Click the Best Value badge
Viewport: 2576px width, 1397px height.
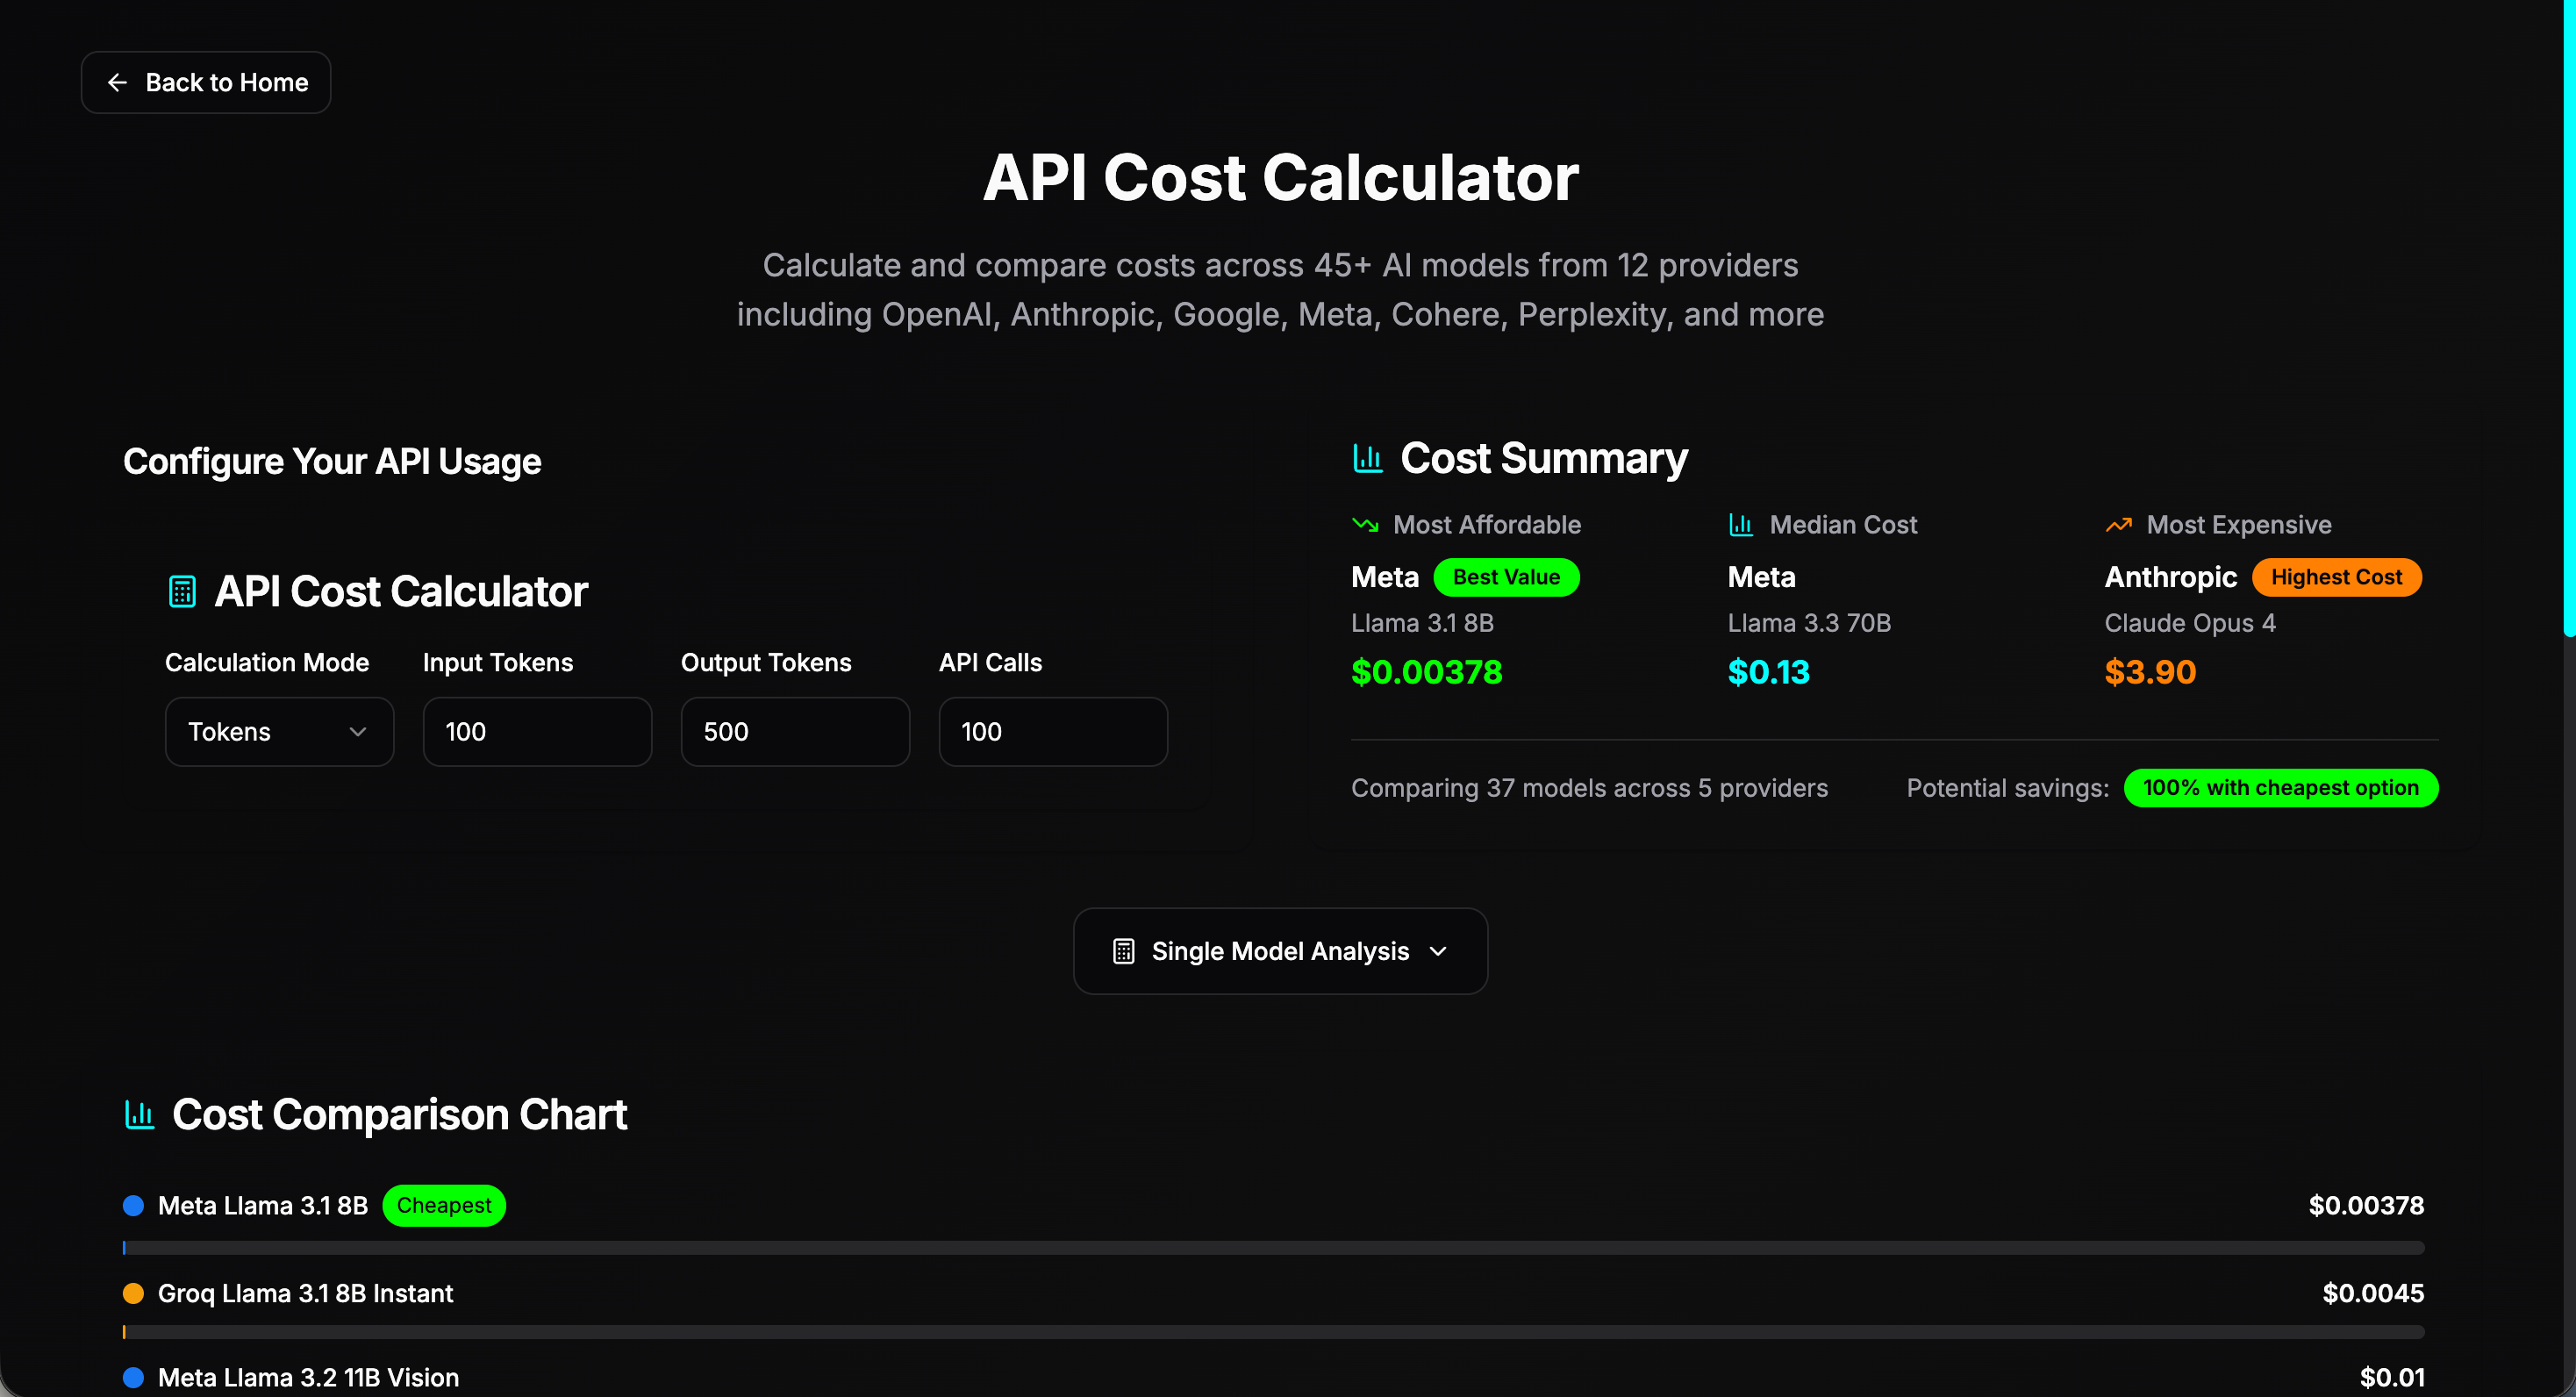1506,577
